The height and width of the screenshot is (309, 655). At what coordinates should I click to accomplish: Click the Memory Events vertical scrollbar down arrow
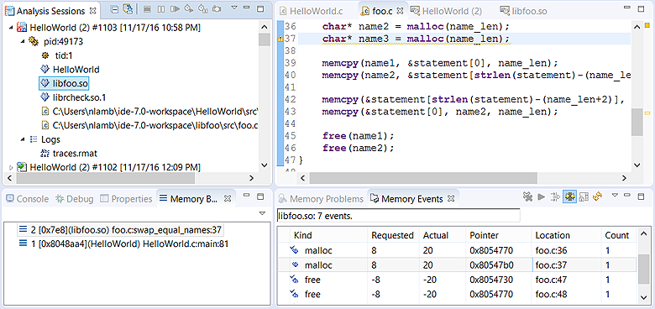coord(644,297)
